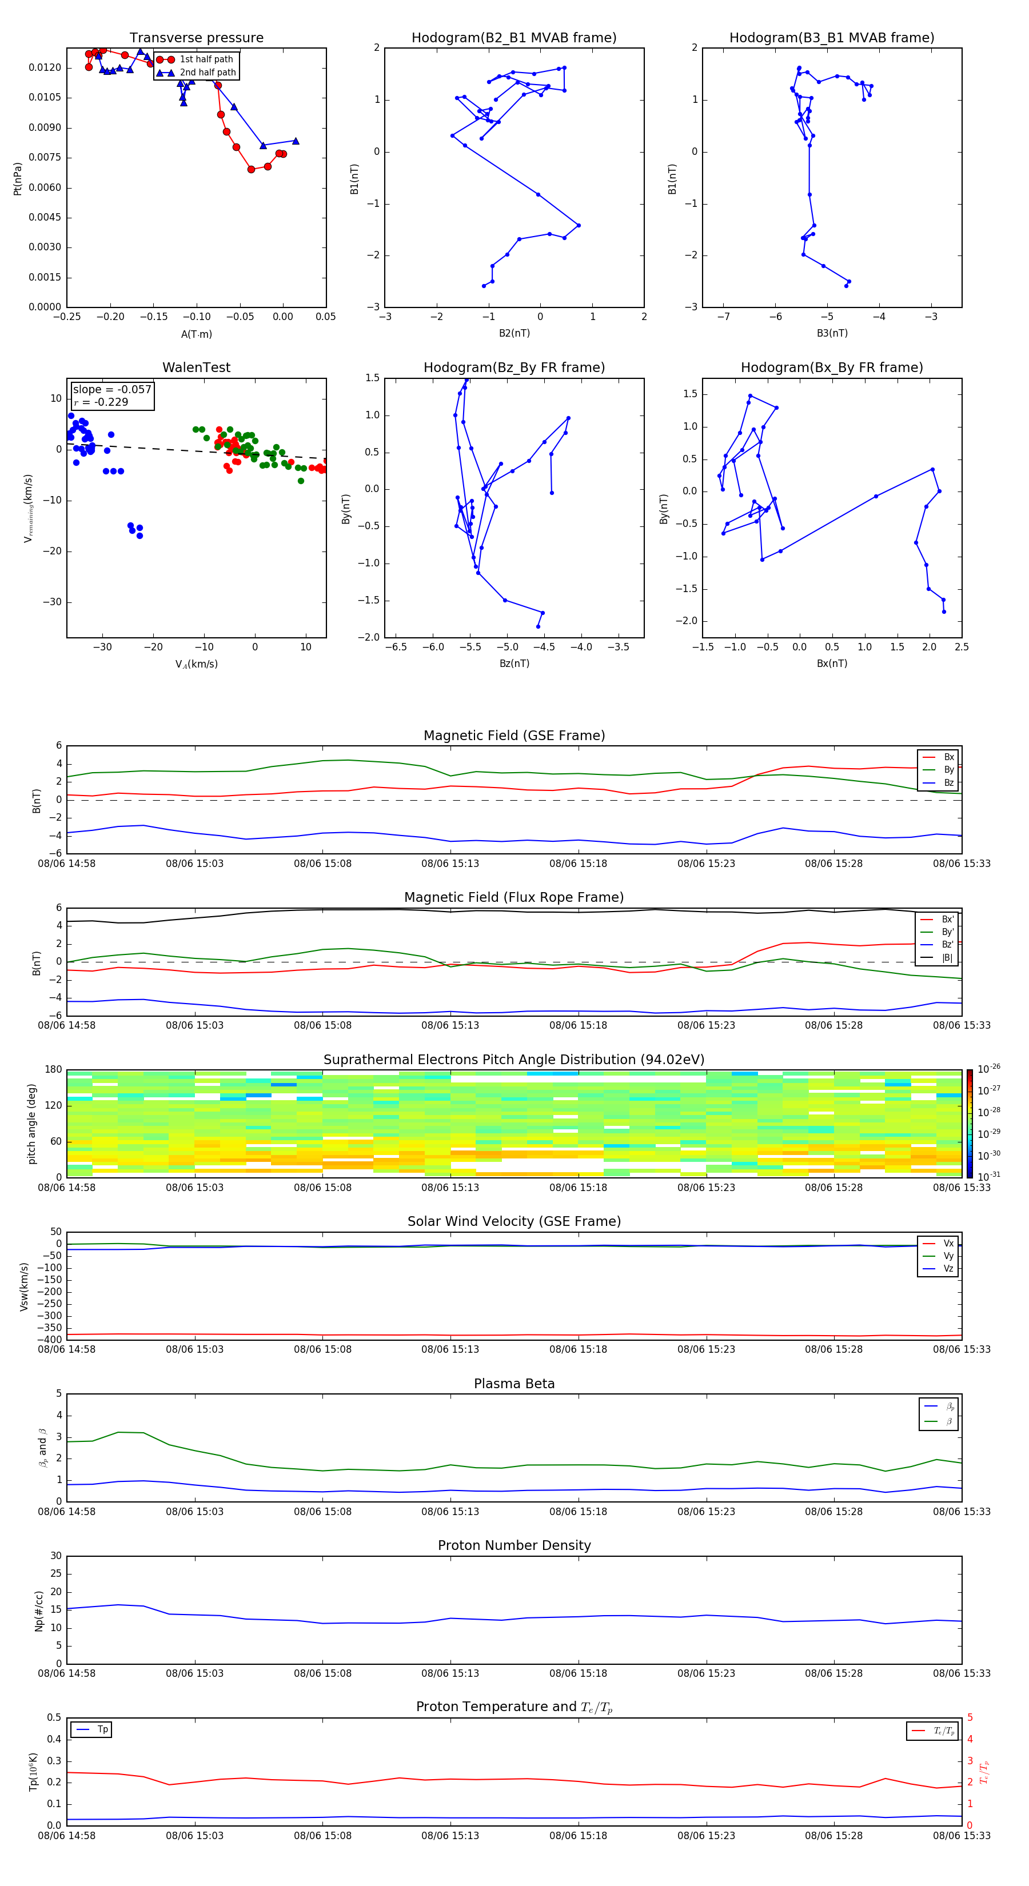
Task: Click the 'Hodogram(B2_B1 MVAB frame)' title
Action: pyautogui.click(x=514, y=38)
